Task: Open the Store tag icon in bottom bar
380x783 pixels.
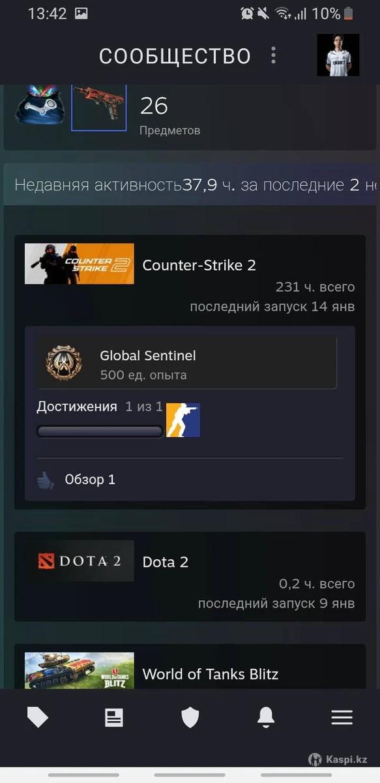Action: pos(38,718)
